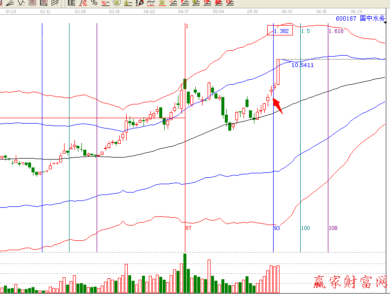The width and height of the screenshot is (390, 294).
Task: Click the plain black percent icon
Action: [x=94, y=2]
